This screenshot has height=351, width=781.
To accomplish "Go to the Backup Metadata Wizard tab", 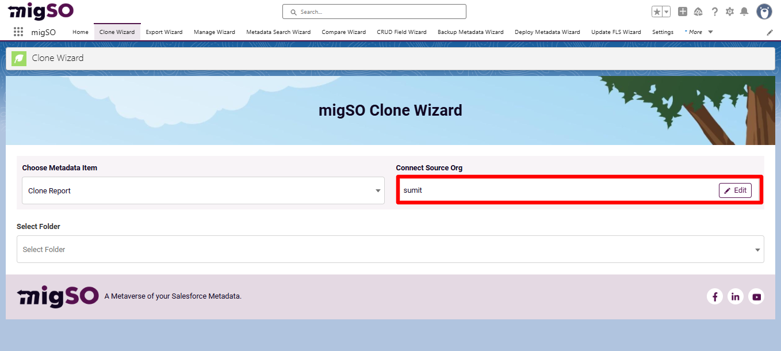I will click(470, 32).
